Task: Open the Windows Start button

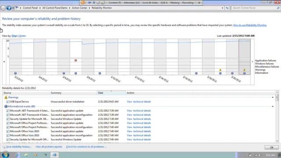Action: click(x=5, y=155)
